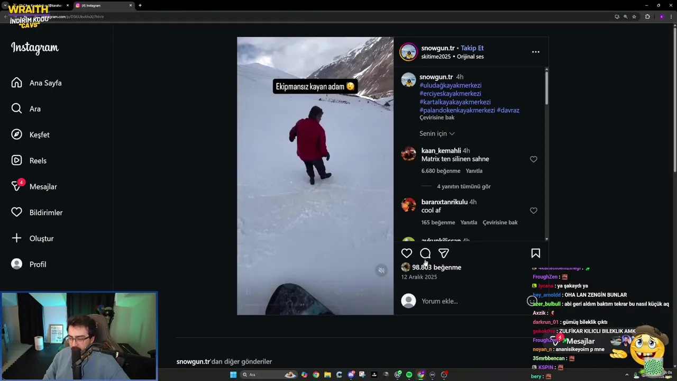Click Çevirisine bak under caption

(x=437, y=117)
